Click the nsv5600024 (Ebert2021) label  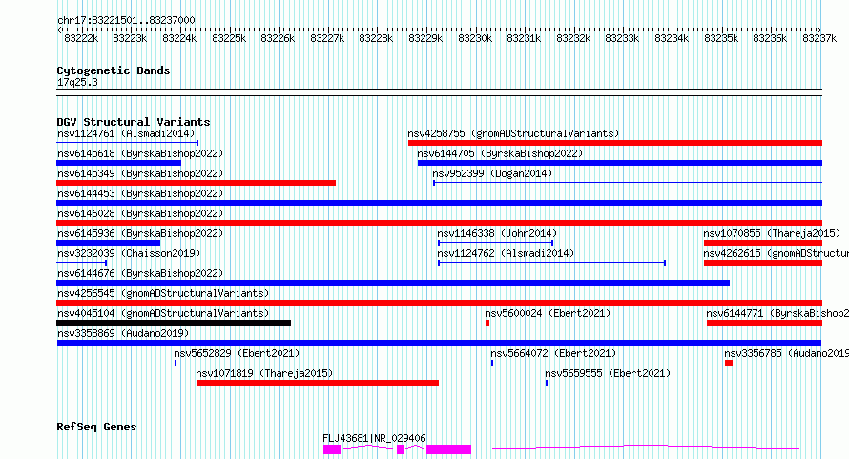[x=548, y=313]
